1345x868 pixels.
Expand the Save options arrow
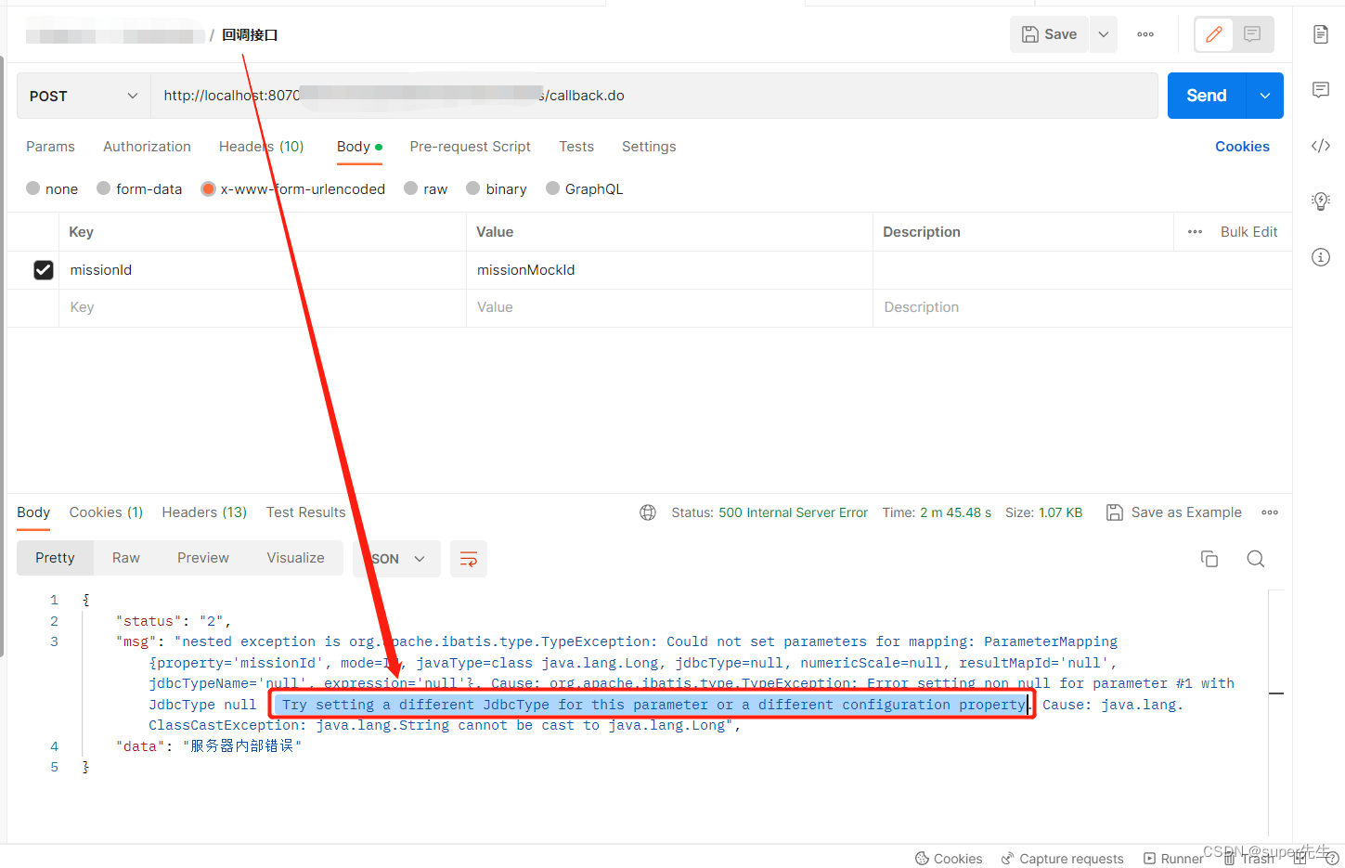point(1104,34)
